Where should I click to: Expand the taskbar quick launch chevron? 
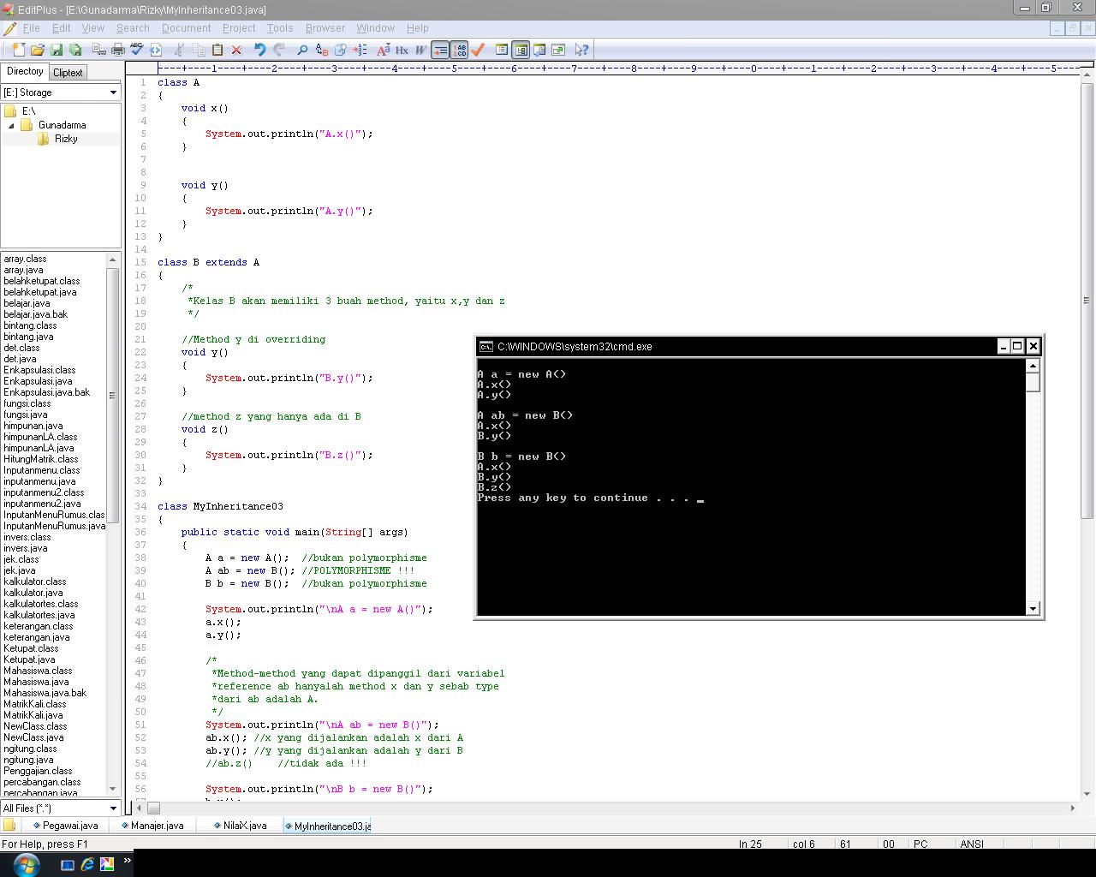point(128,861)
